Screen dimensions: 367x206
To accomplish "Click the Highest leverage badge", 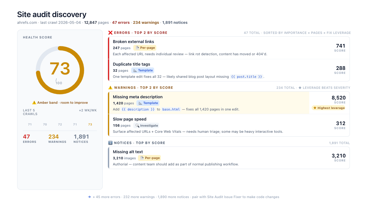I will pos(329,108).
